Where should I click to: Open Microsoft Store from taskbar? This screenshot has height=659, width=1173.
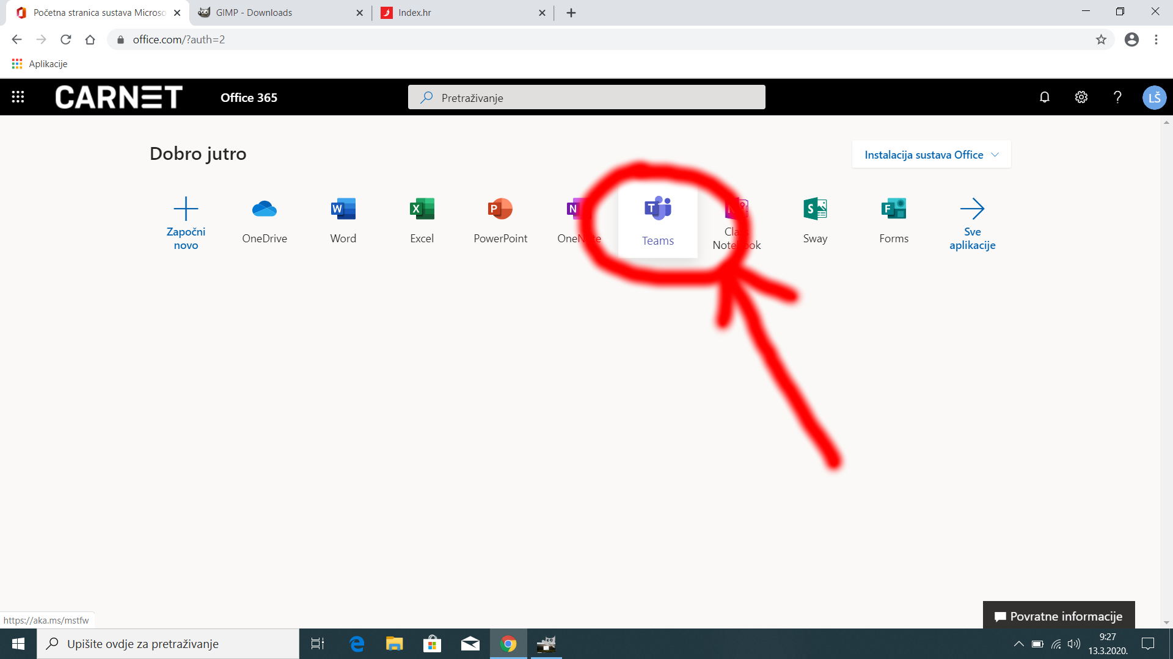tap(433, 644)
